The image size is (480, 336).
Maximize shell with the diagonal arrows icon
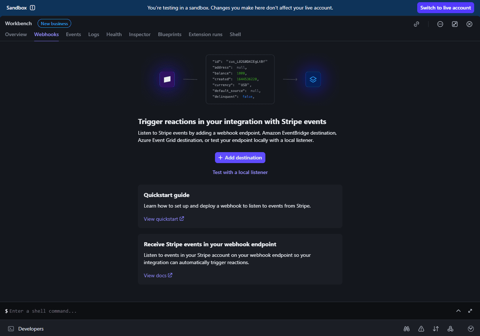coord(470,311)
